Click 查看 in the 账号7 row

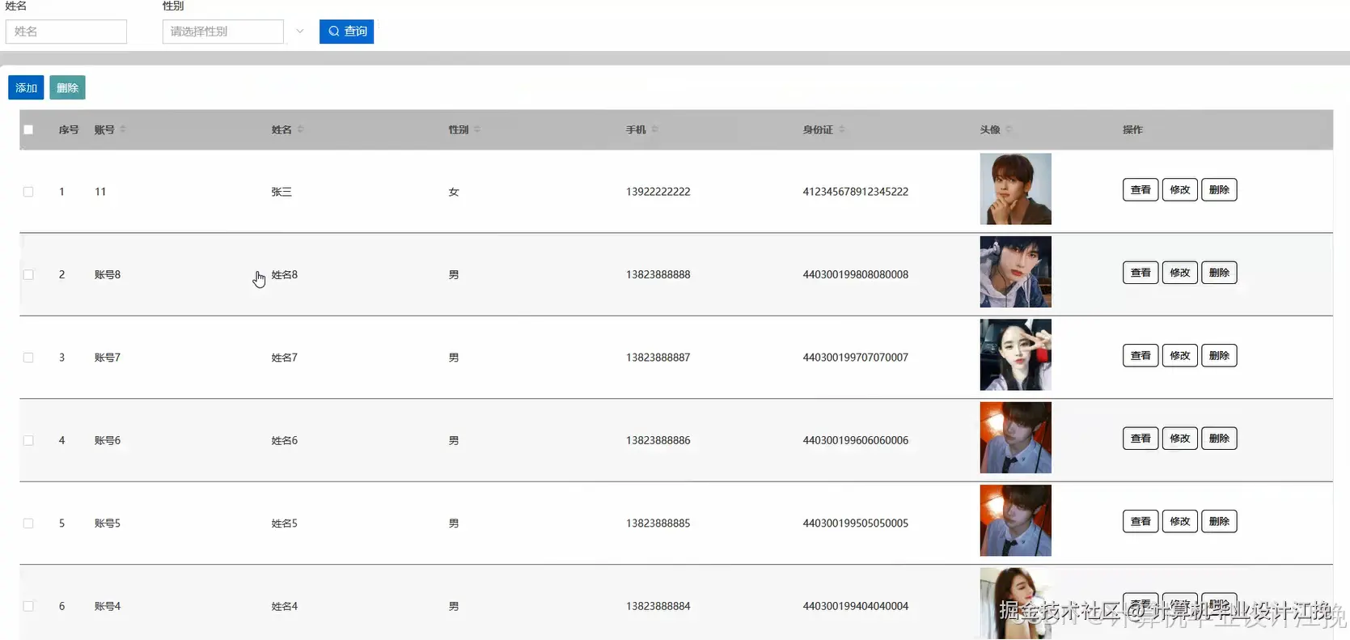pos(1141,355)
